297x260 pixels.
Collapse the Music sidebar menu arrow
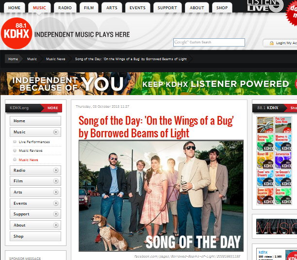tap(56, 132)
